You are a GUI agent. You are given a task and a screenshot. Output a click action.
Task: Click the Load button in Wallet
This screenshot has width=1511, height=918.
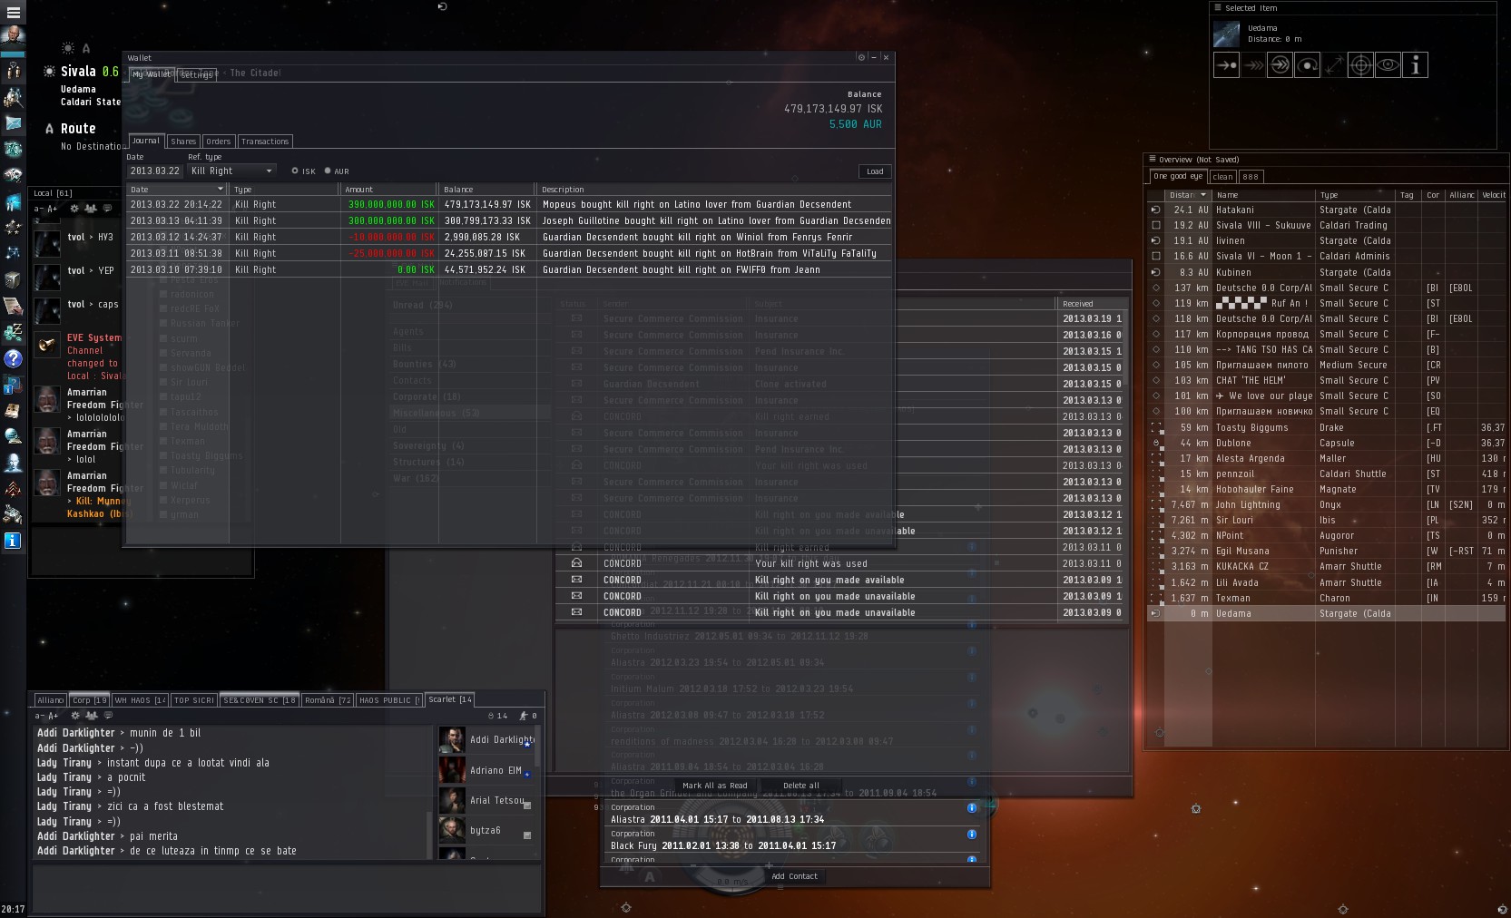(875, 171)
